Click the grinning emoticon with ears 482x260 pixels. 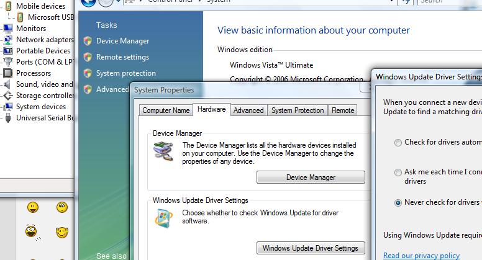[61, 232]
